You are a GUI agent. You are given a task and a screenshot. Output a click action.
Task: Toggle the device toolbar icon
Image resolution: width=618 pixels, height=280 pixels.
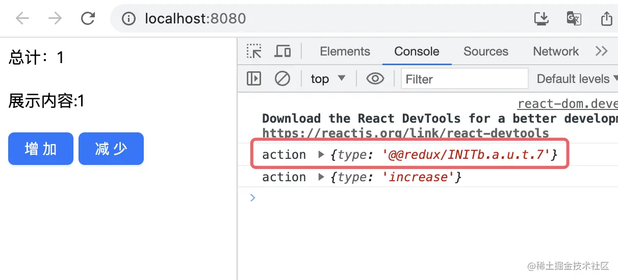coord(282,51)
